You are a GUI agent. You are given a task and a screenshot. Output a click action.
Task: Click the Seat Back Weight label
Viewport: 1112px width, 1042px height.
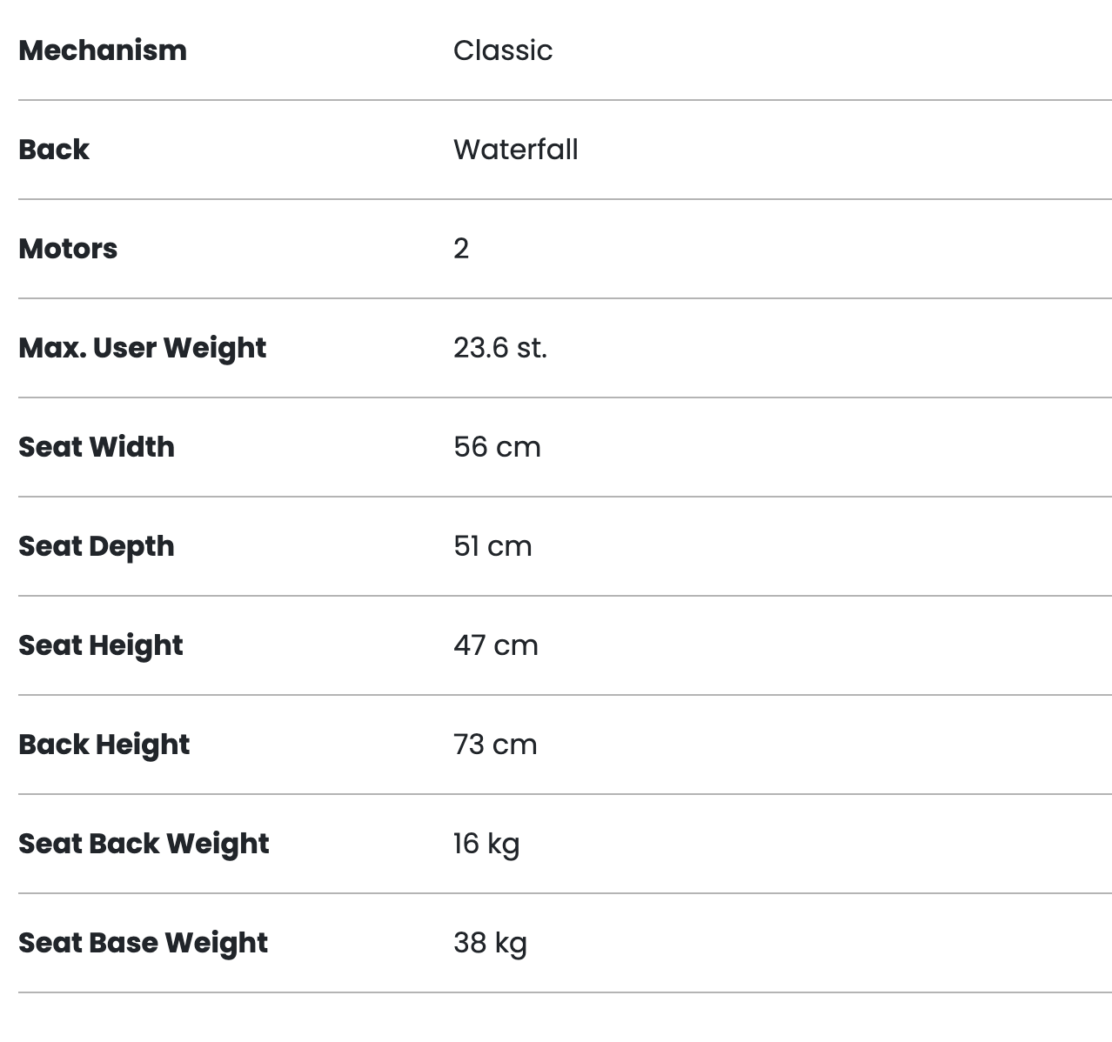tap(144, 844)
